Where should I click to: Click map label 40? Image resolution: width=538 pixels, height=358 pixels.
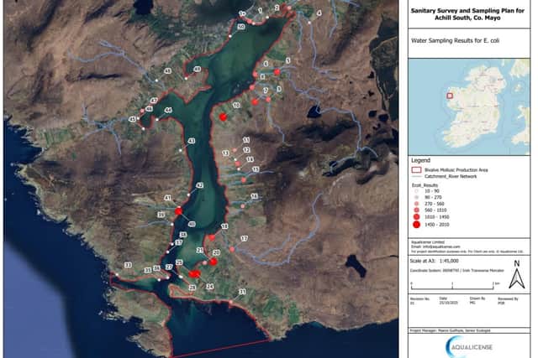(x=192, y=224)
